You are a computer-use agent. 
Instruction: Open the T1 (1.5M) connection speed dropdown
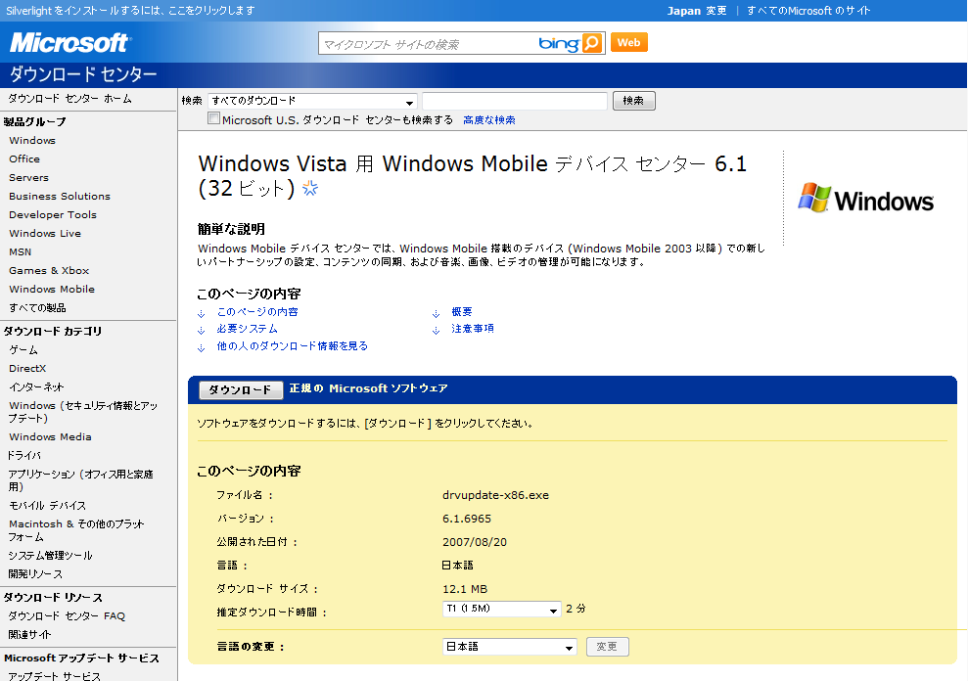(x=501, y=609)
